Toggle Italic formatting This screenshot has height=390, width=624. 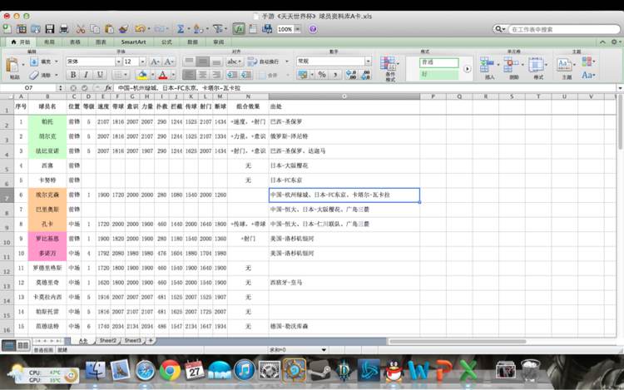click(x=87, y=74)
